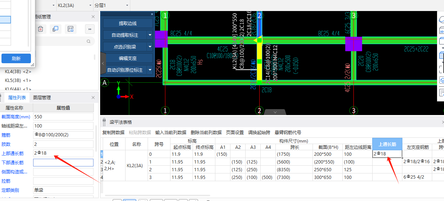Close the 图纸管理 panel

(x=93, y=17)
